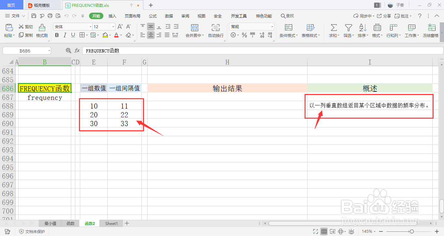The height and width of the screenshot is (236, 444).
Task: Click the Merge and Center (合并居中) icon
Action: 195,28
